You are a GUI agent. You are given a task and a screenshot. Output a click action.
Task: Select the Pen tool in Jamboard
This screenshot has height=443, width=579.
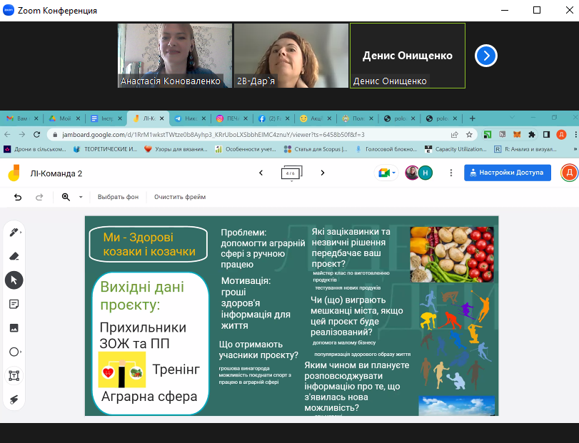tap(14, 233)
